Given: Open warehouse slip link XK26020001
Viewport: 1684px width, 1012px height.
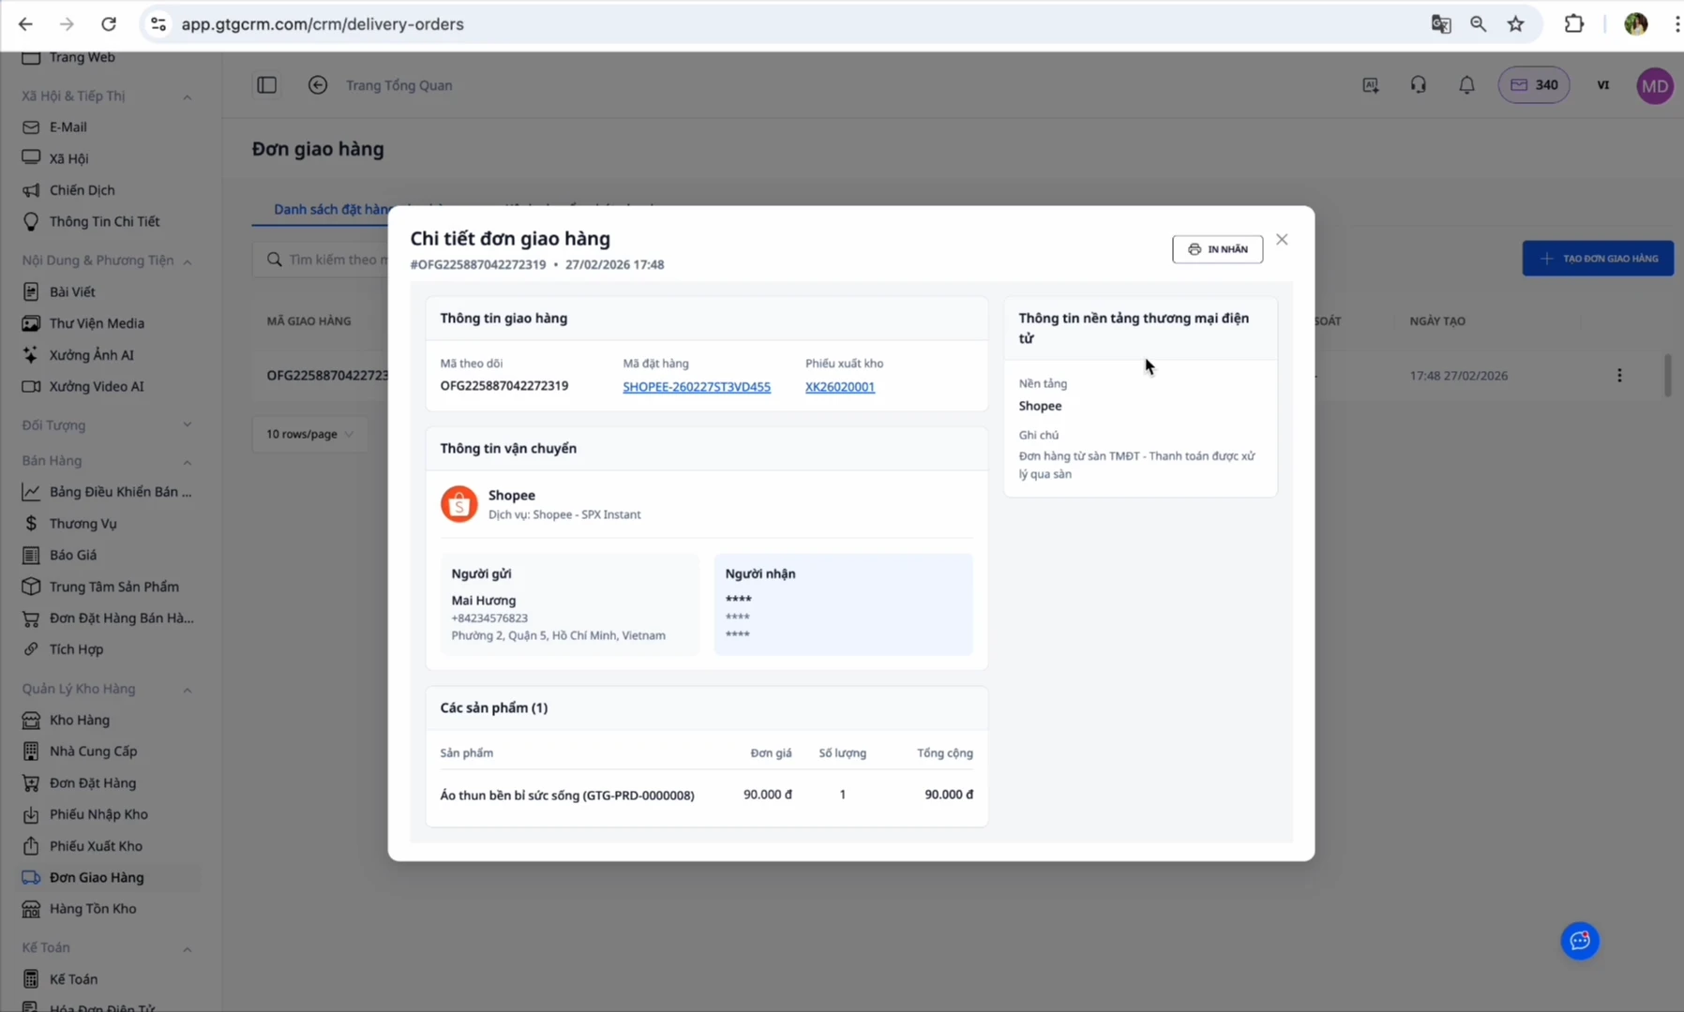Looking at the screenshot, I should [x=839, y=387].
